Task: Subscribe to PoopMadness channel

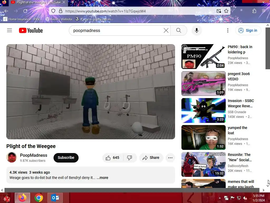Action: point(66,158)
